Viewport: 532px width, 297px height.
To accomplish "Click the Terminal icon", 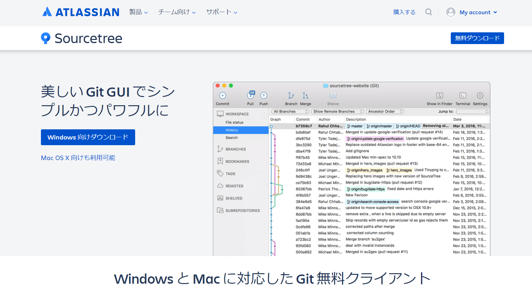I will click(463, 95).
